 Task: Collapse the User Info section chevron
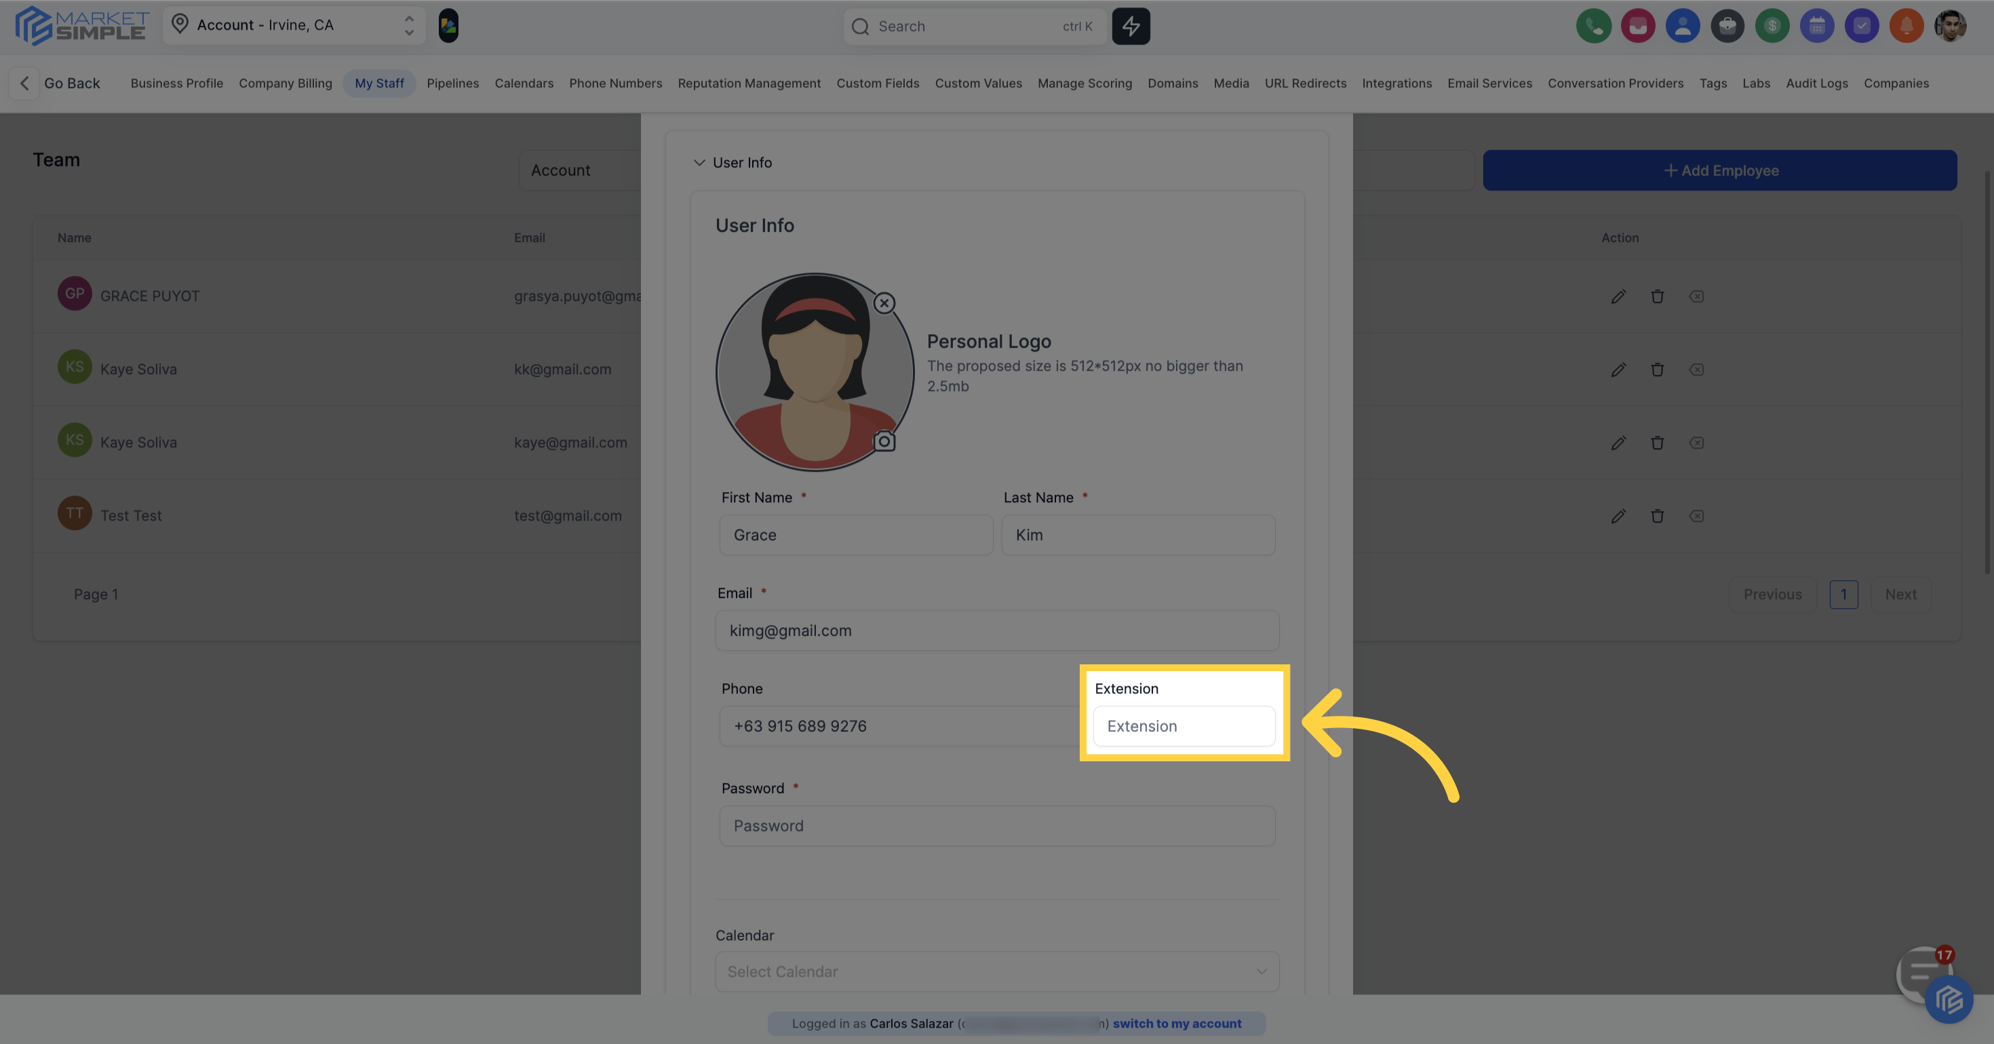click(x=699, y=163)
